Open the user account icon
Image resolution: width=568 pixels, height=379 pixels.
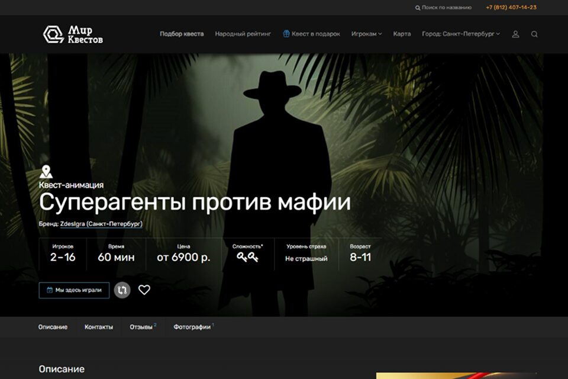click(x=515, y=34)
